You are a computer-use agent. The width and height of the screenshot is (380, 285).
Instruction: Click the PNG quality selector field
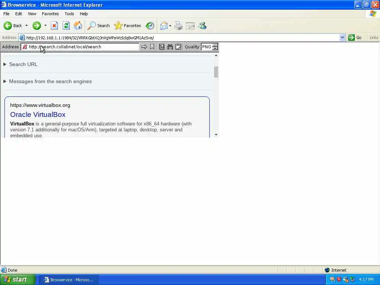point(207,47)
